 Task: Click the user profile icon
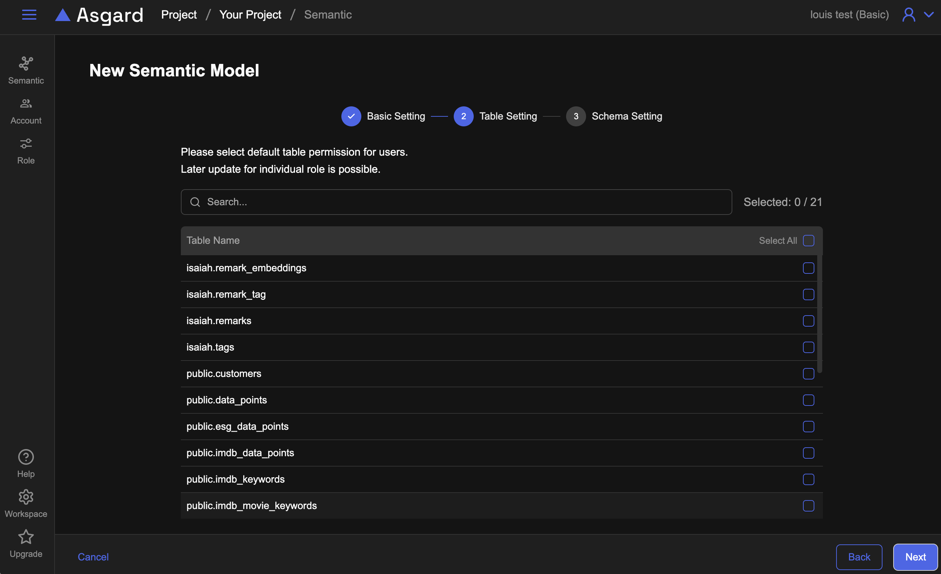click(909, 15)
